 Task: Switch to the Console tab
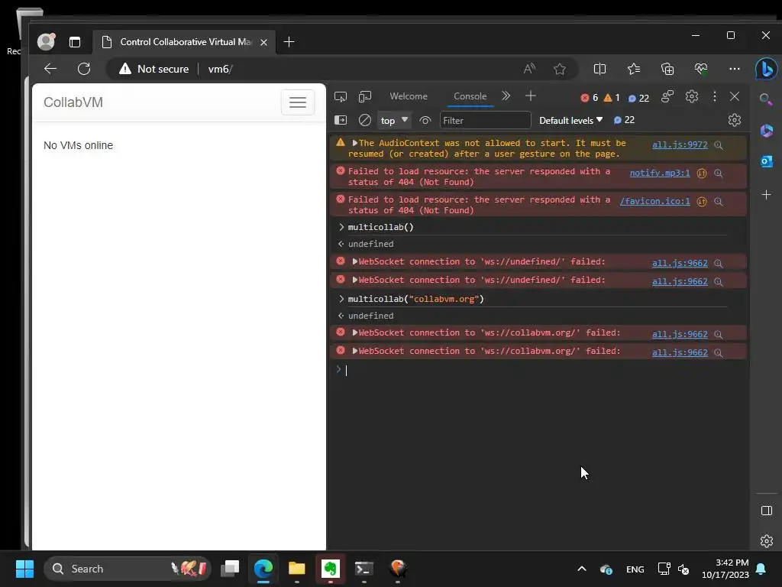(x=470, y=96)
